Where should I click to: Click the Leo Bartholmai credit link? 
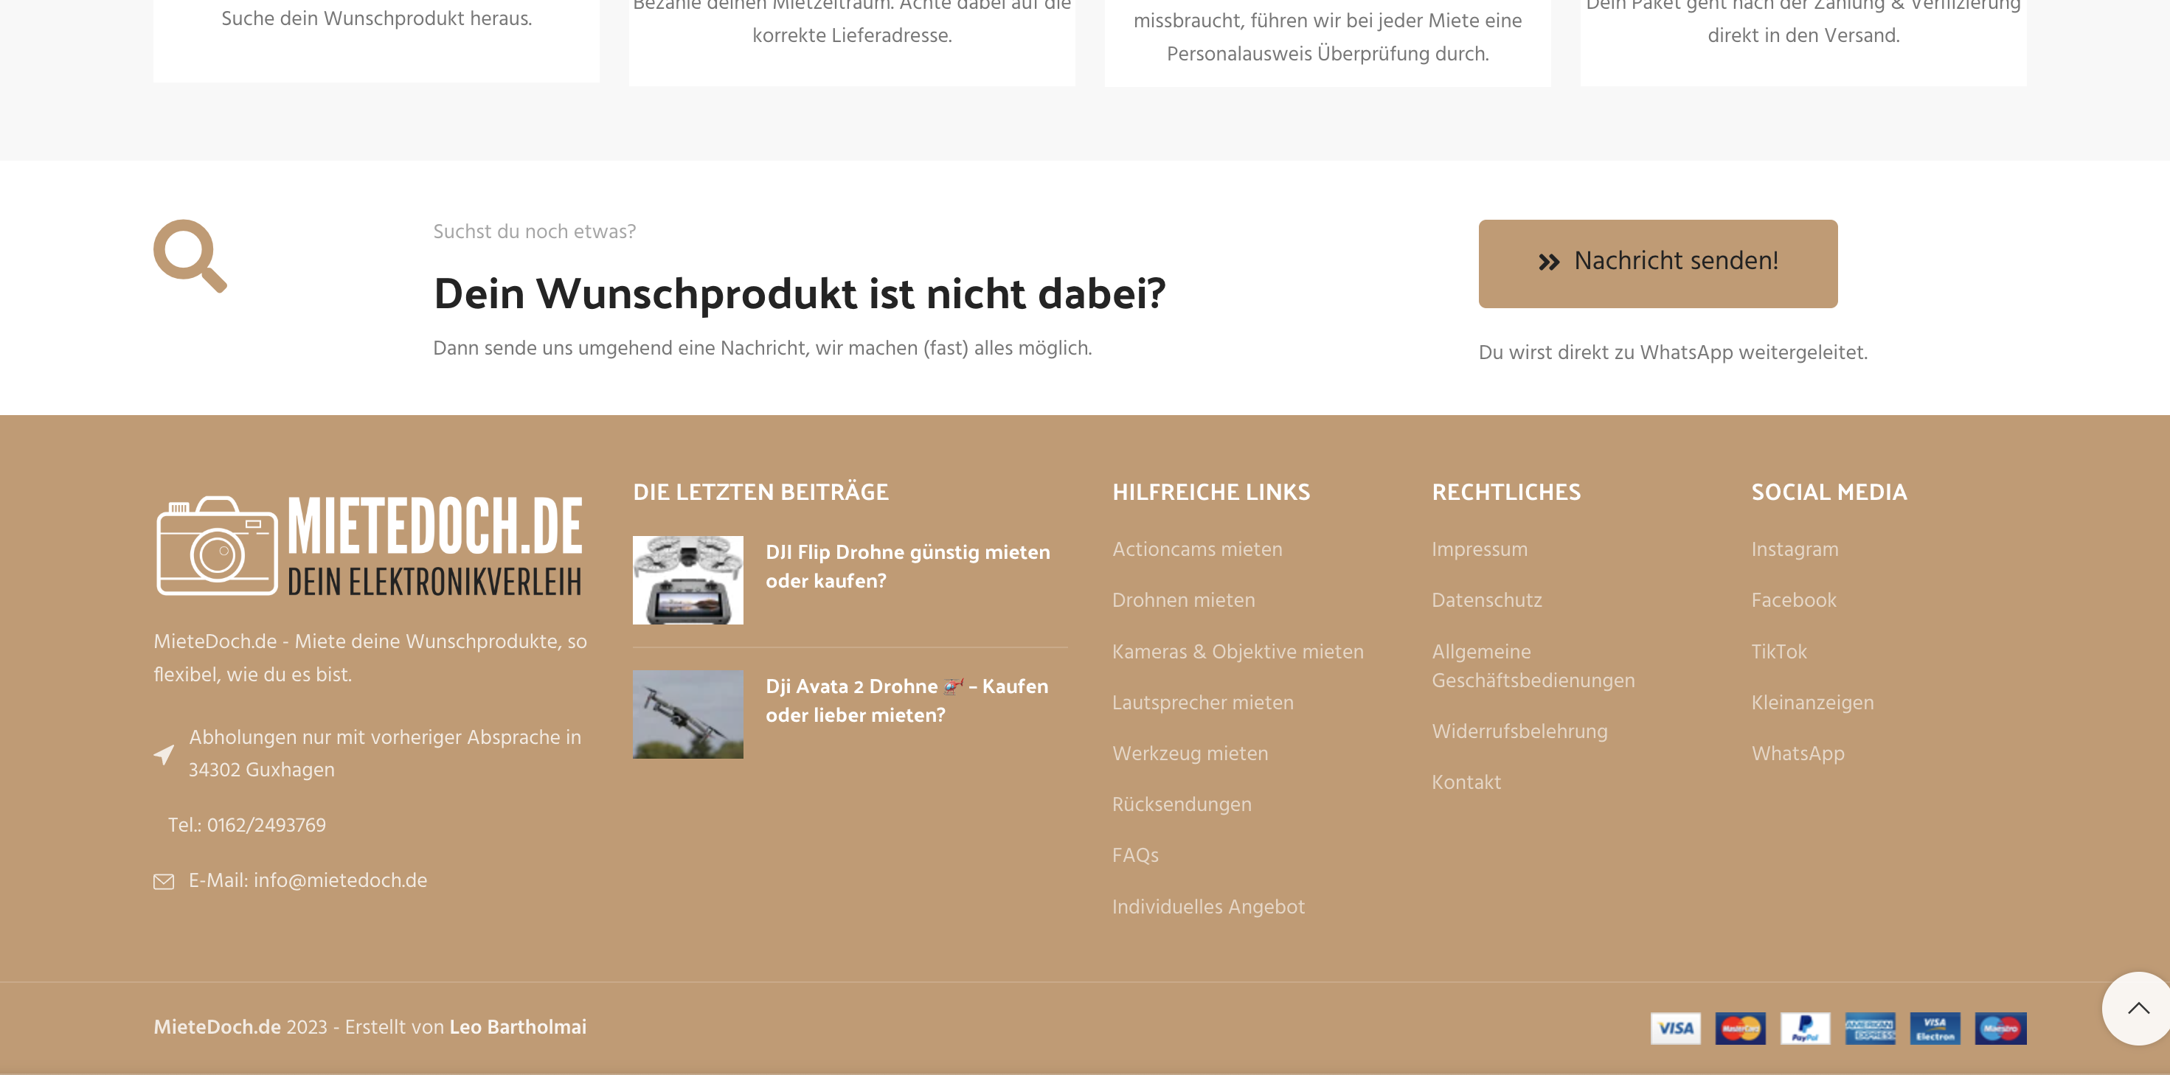[517, 1027]
